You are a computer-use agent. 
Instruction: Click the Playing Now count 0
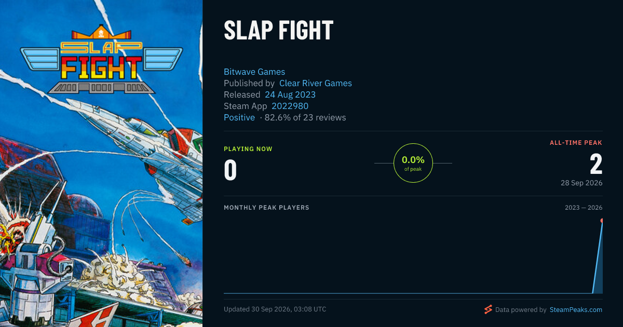coord(231,170)
